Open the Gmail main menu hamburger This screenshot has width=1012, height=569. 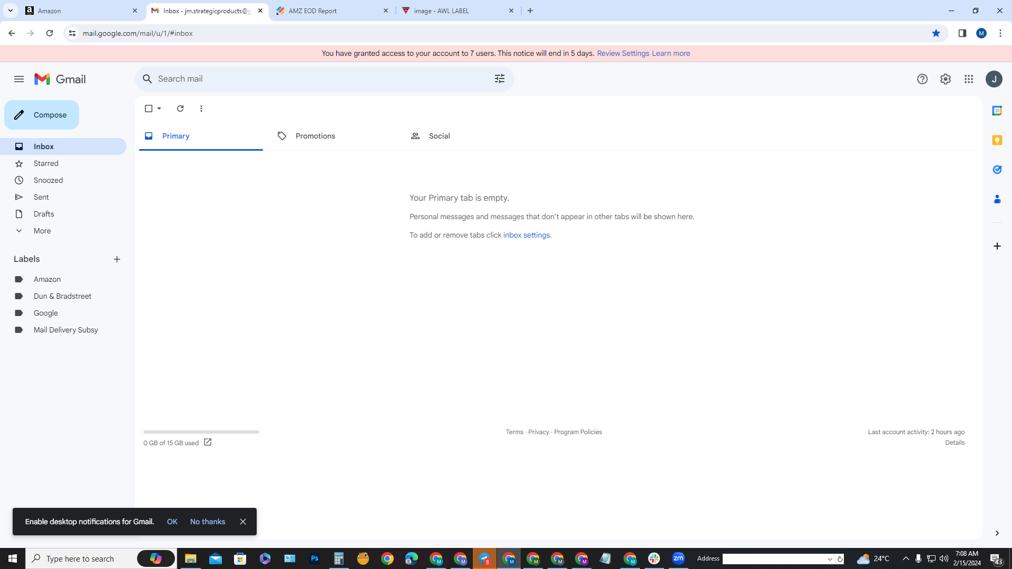19,79
